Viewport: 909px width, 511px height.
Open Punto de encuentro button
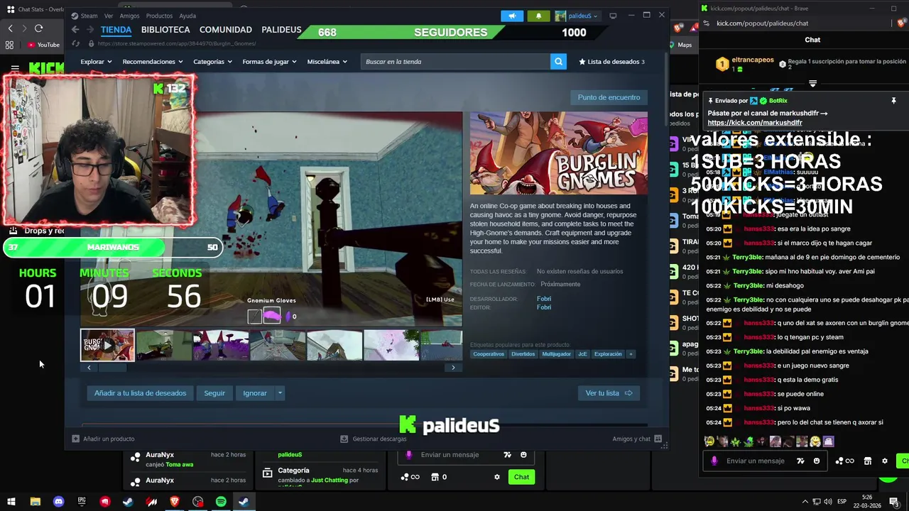click(609, 97)
